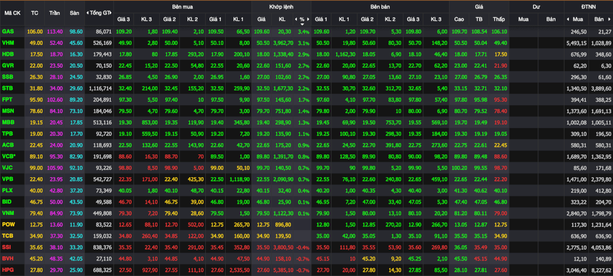Click SSI percent change -0.4%
613x276 pixels.
(304, 247)
